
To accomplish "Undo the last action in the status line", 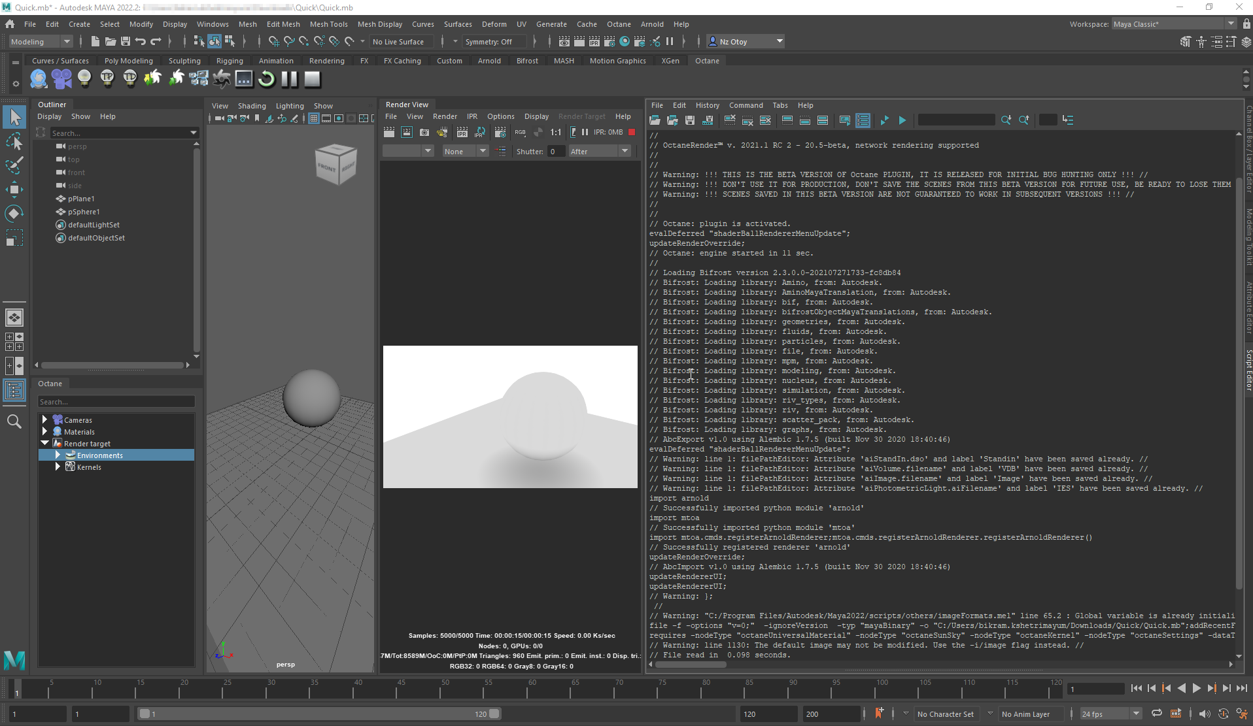I will [x=140, y=42].
